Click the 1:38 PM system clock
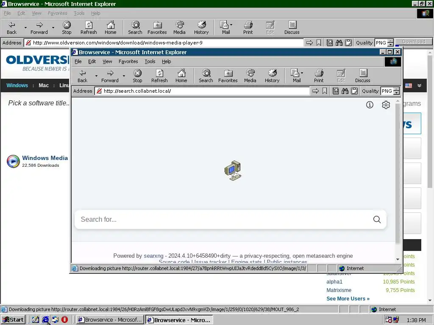This screenshot has width=434, height=325. point(416,320)
